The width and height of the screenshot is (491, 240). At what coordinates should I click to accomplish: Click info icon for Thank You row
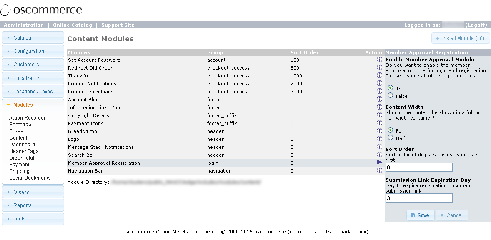[x=379, y=75]
